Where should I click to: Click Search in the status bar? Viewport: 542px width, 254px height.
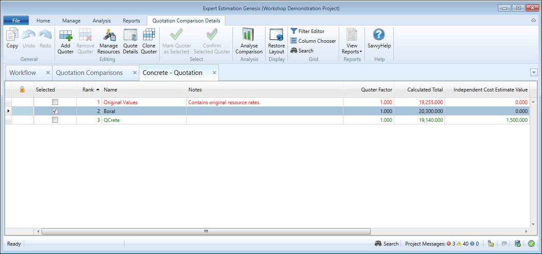(387, 243)
